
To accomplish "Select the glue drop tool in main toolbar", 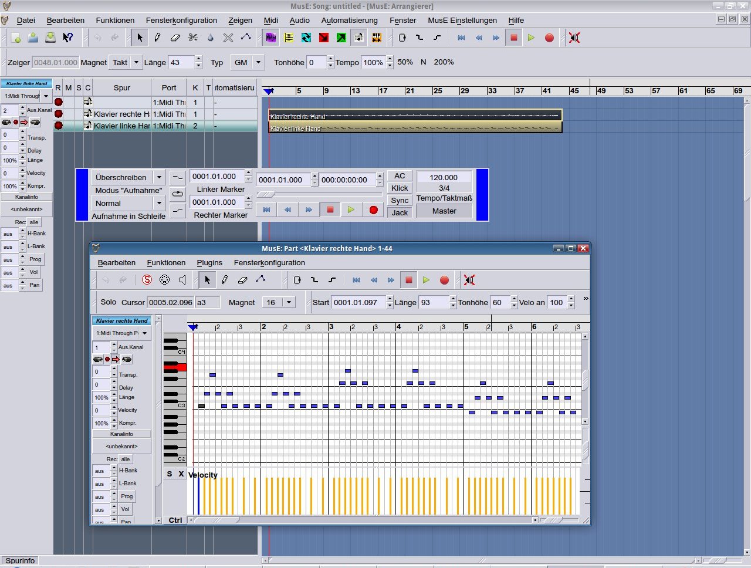I will [x=211, y=38].
